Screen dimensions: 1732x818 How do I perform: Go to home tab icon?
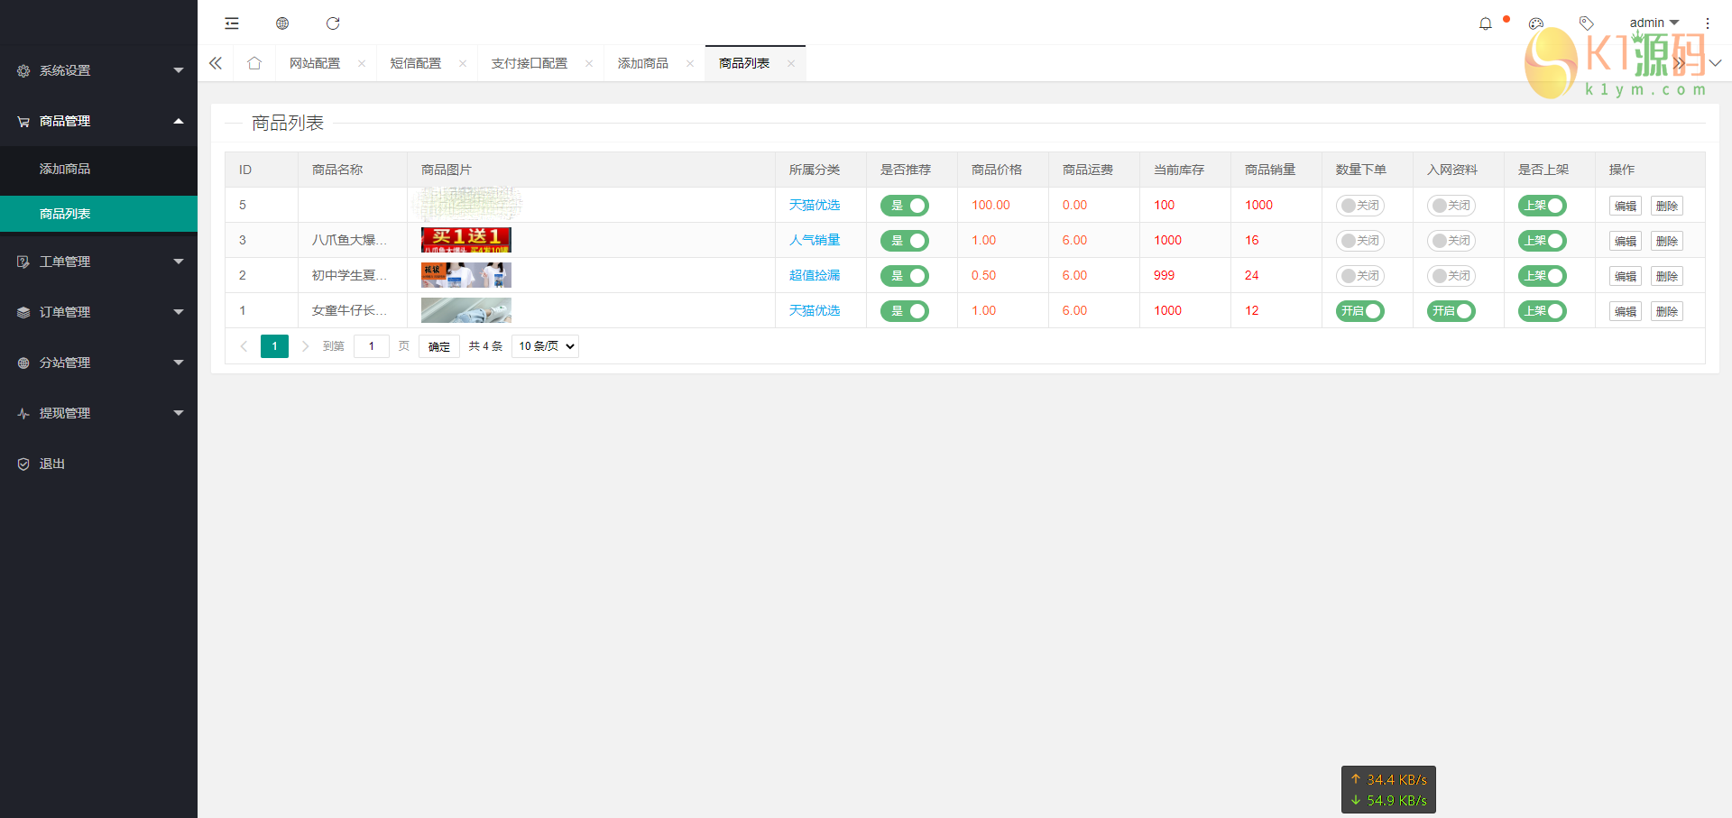point(254,63)
